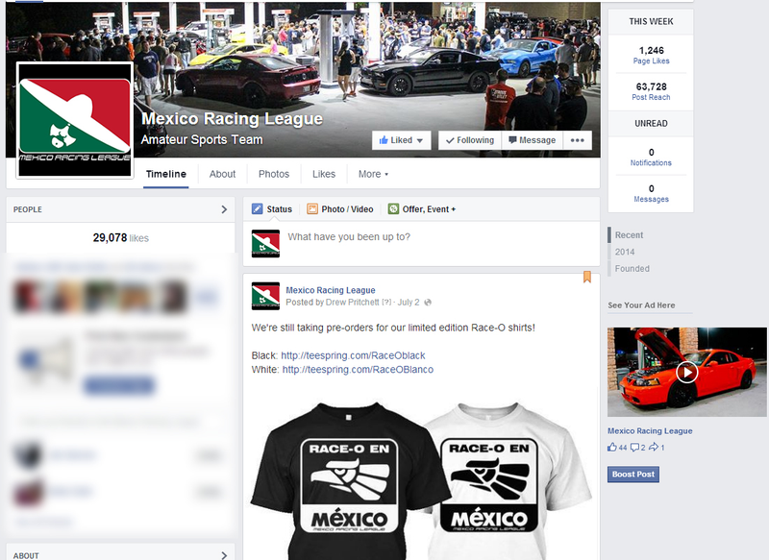Click the THIS WEEK header

tap(651, 21)
